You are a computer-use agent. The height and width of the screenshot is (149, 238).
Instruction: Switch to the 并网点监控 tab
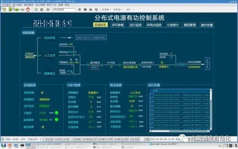154,25
